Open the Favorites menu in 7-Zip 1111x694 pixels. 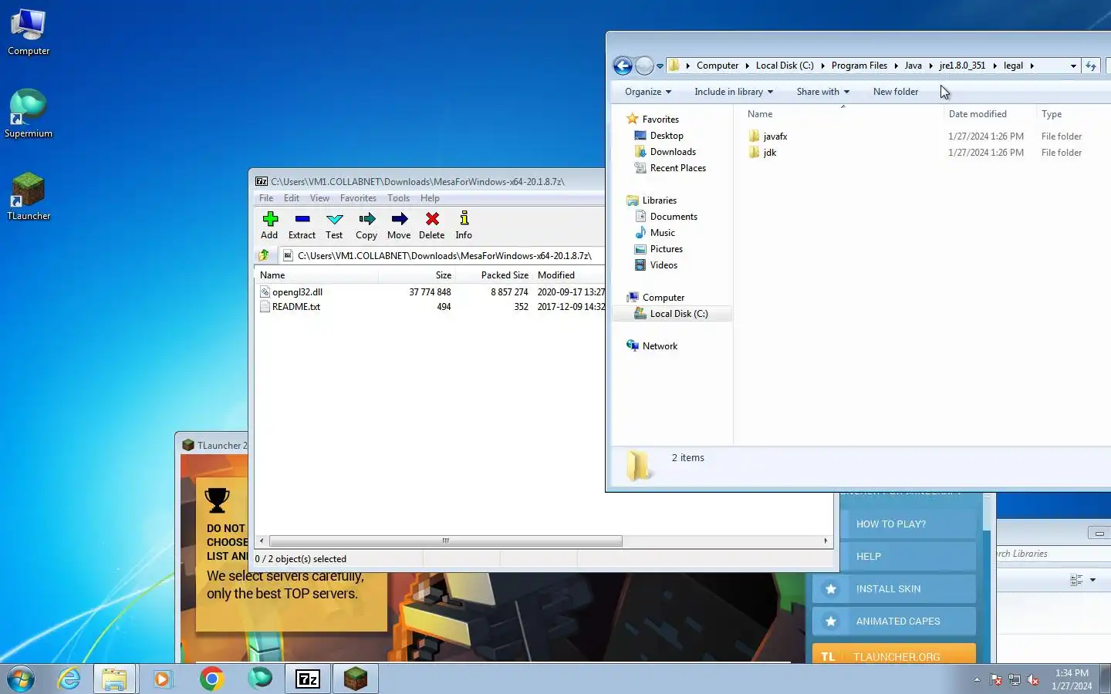click(358, 198)
